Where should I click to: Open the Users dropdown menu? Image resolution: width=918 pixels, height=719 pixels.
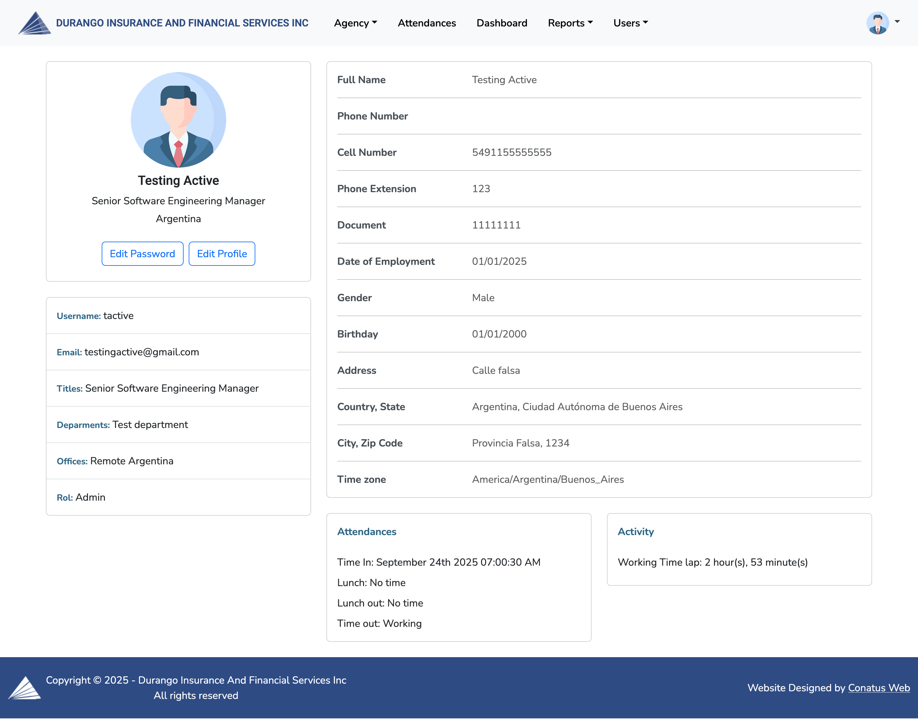click(x=630, y=23)
